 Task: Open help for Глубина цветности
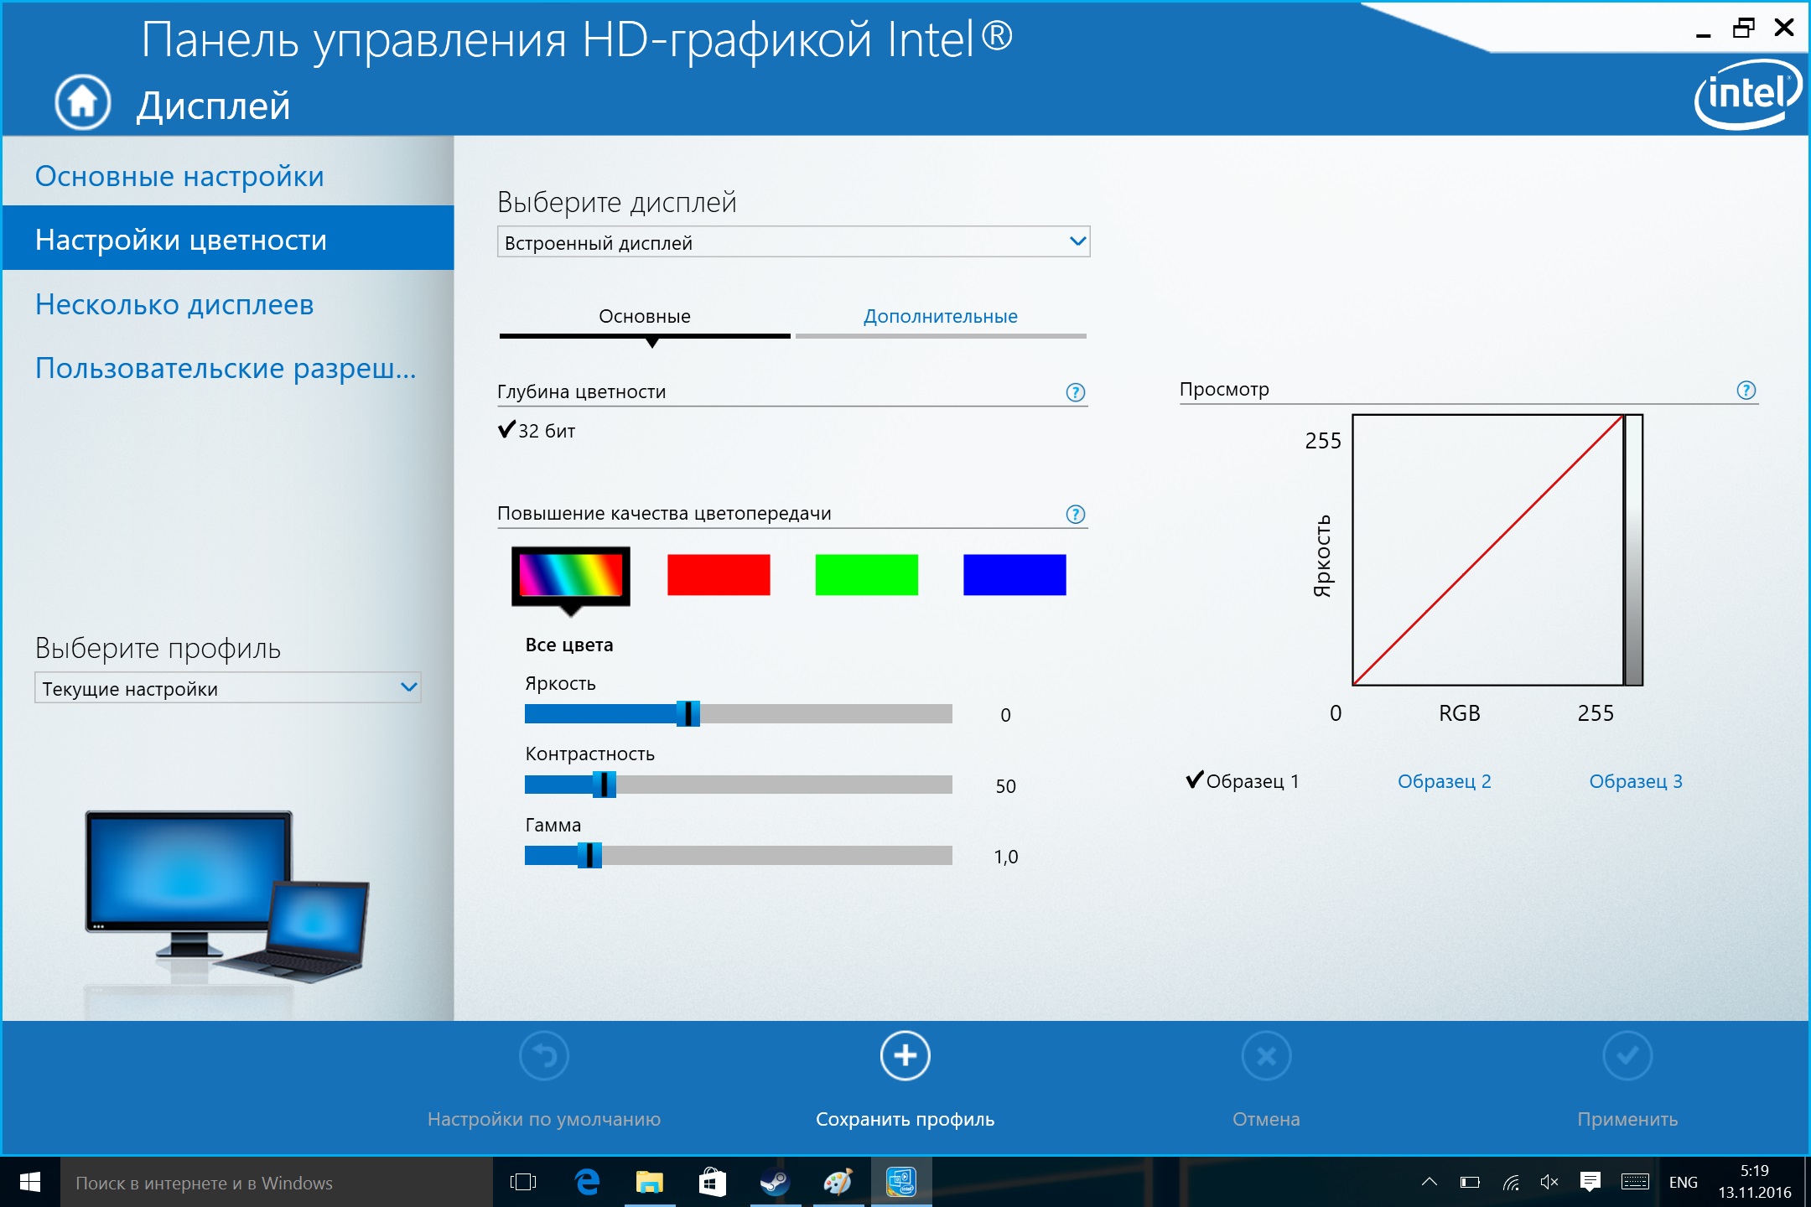1075,392
